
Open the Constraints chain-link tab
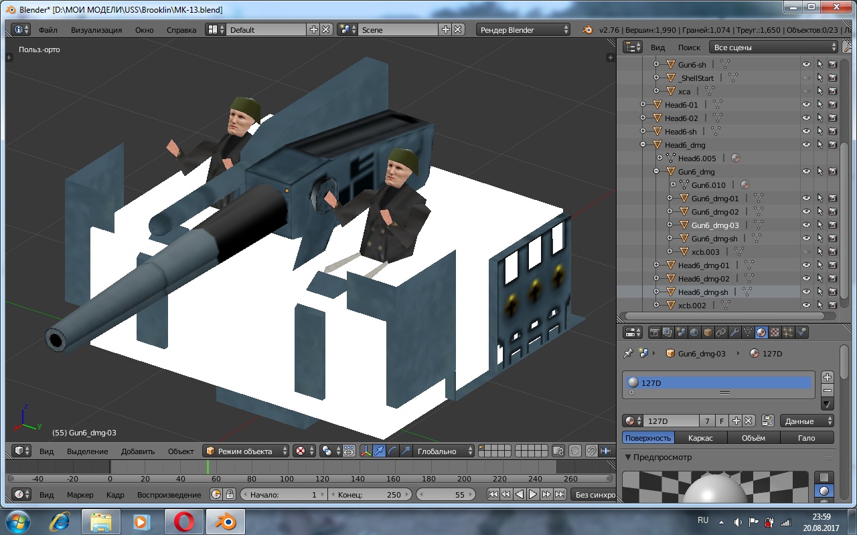[721, 332]
